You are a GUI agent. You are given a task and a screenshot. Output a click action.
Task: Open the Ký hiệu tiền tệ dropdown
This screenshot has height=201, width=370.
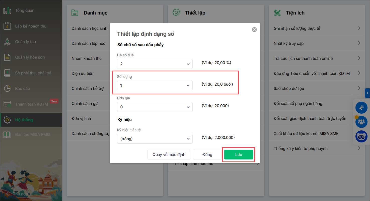point(155,139)
